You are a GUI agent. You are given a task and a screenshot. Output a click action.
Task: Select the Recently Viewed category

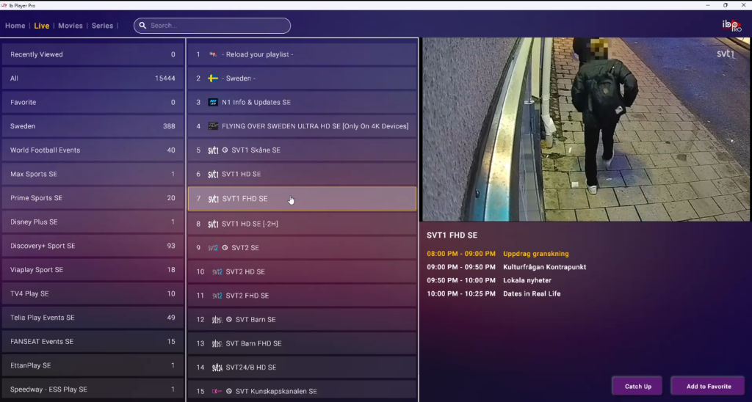(93, 54)
